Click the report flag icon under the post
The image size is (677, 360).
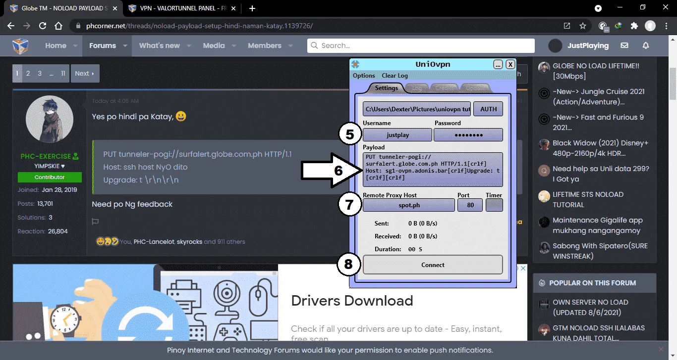coord(95,222)
